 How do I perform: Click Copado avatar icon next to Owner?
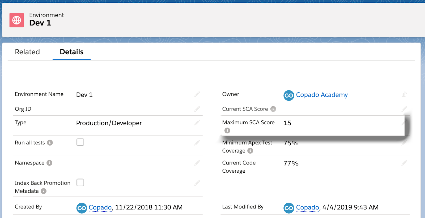tap(289, 95)
